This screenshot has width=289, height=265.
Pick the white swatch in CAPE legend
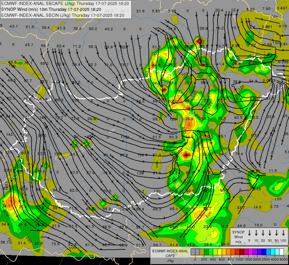coord(282,252)
